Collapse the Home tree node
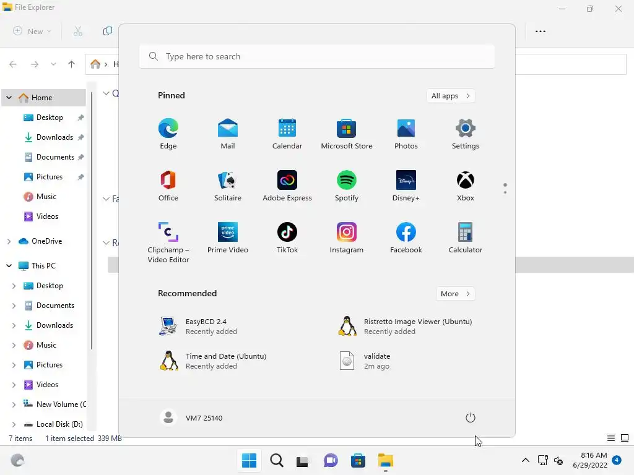The image size is (634, 475). click(x=9, y=97)
